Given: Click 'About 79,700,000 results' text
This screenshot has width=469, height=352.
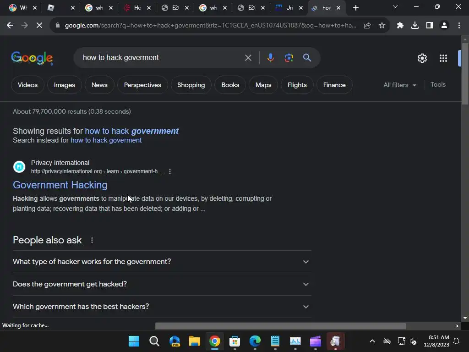Looking at the screenshot, I should [x=49, y=112].
